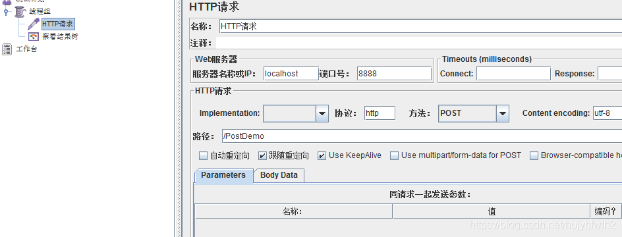The image size is (622, 237).
Task: Enable the 自动重定向 checkbox
Action: 203,156
